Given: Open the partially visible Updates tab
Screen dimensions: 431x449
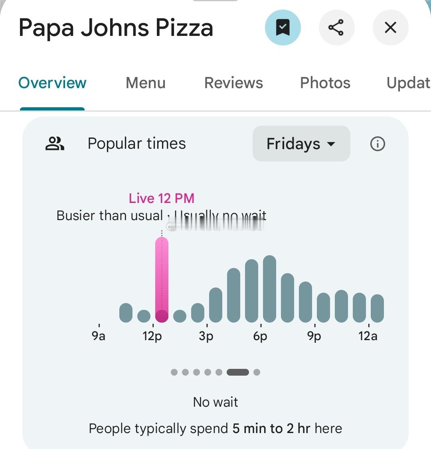Looking at the screenshot, I should tap(408, 83).
